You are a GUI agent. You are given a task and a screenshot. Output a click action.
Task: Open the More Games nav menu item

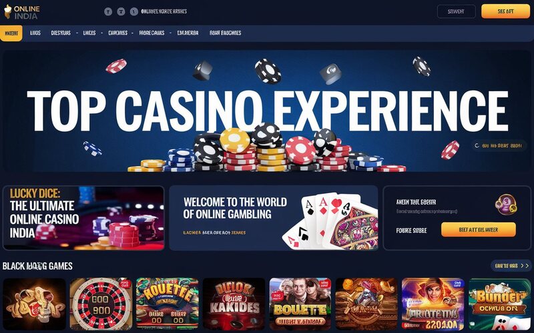tap(152, 33)
